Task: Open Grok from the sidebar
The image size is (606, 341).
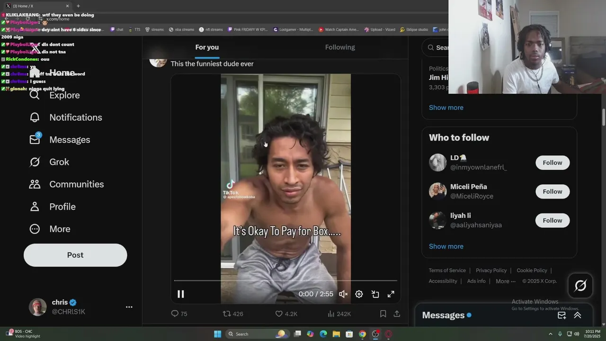Action: click(49, 162)
